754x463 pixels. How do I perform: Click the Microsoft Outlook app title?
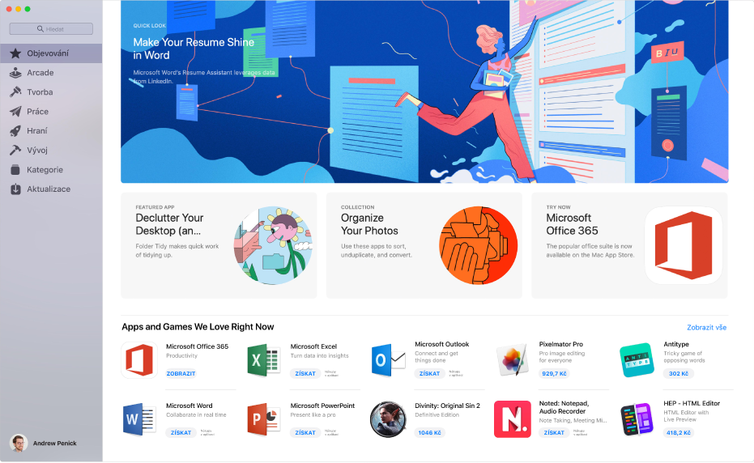coord(442,344)
